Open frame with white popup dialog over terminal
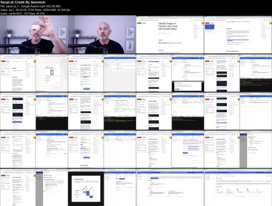272x206 pixels. (170, 73)
